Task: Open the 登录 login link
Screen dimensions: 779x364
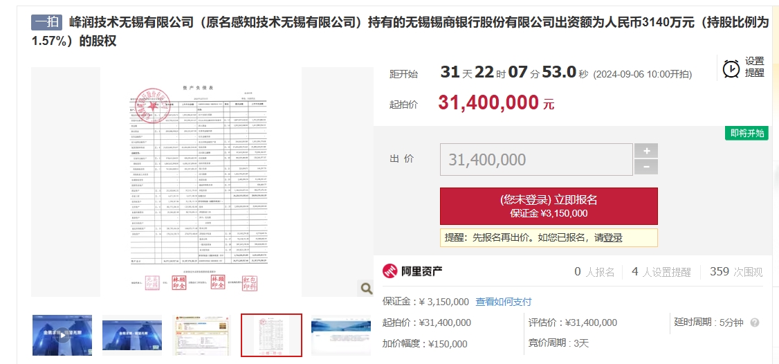Action: [x=612, y=237]
